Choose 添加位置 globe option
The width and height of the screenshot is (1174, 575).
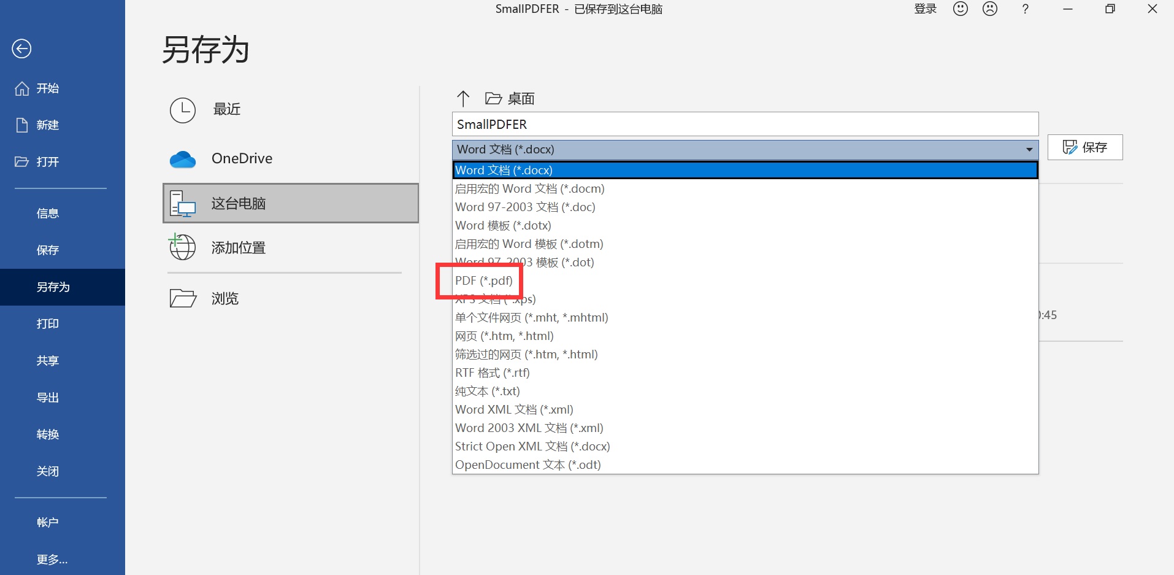(x=237, y=248)
